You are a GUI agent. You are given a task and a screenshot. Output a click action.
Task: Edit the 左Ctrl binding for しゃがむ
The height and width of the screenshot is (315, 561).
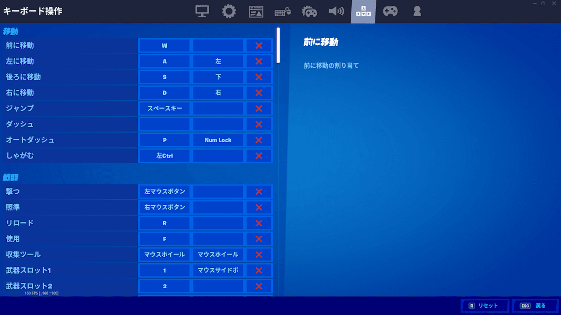165,156
